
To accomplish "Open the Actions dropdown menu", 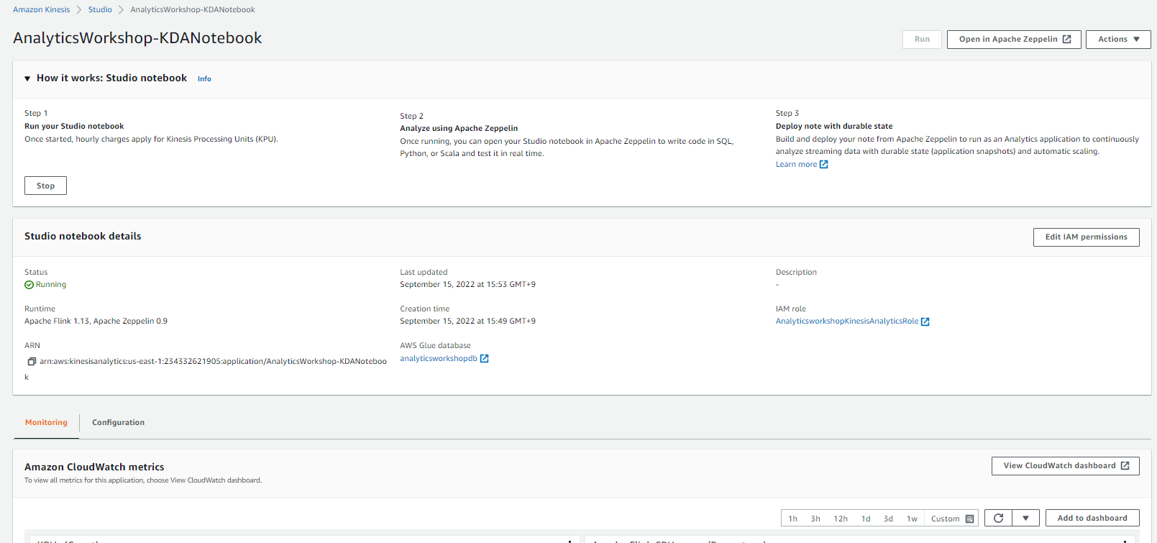I will click(x=1118, y=40).
